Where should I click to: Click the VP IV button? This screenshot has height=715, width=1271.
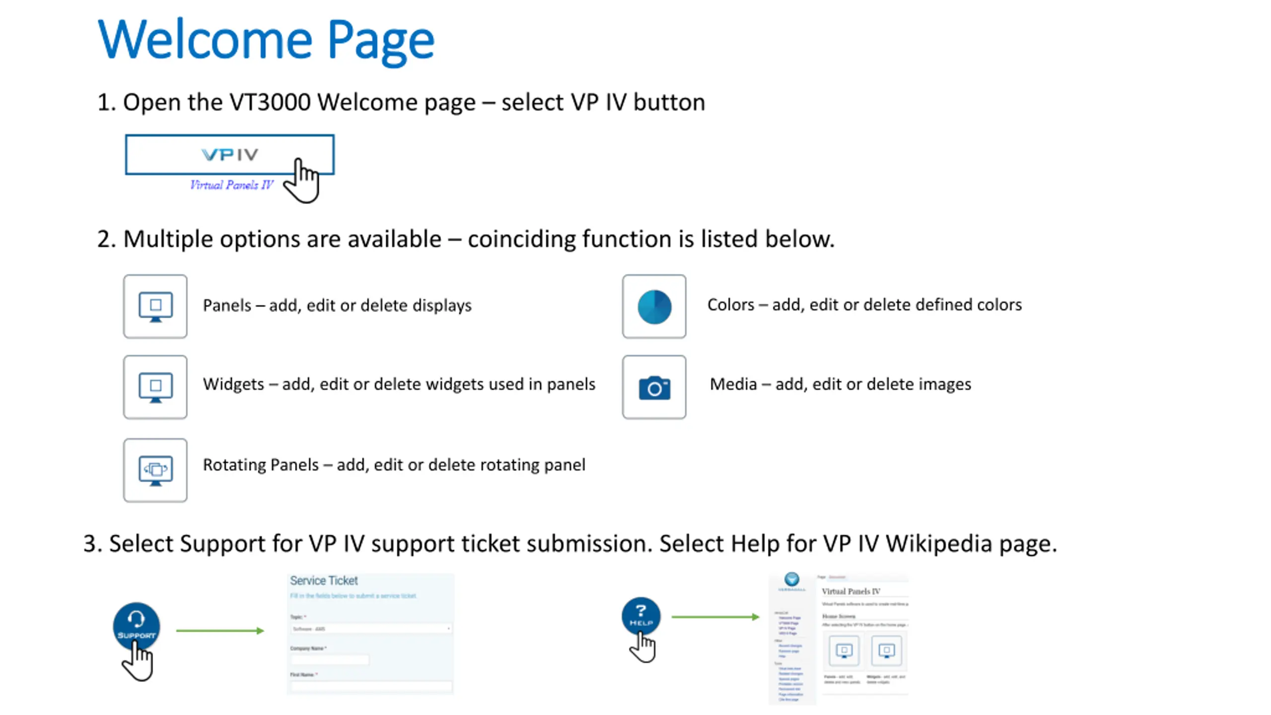229,154
